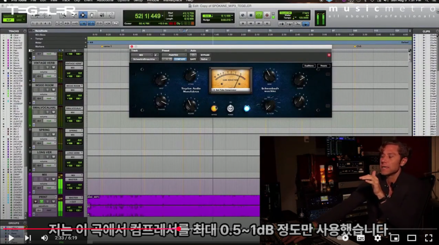This screenshot has height=245, width=439.
Task: Click the YouTube volume speaker icon
Action: [x=44, y=238]
